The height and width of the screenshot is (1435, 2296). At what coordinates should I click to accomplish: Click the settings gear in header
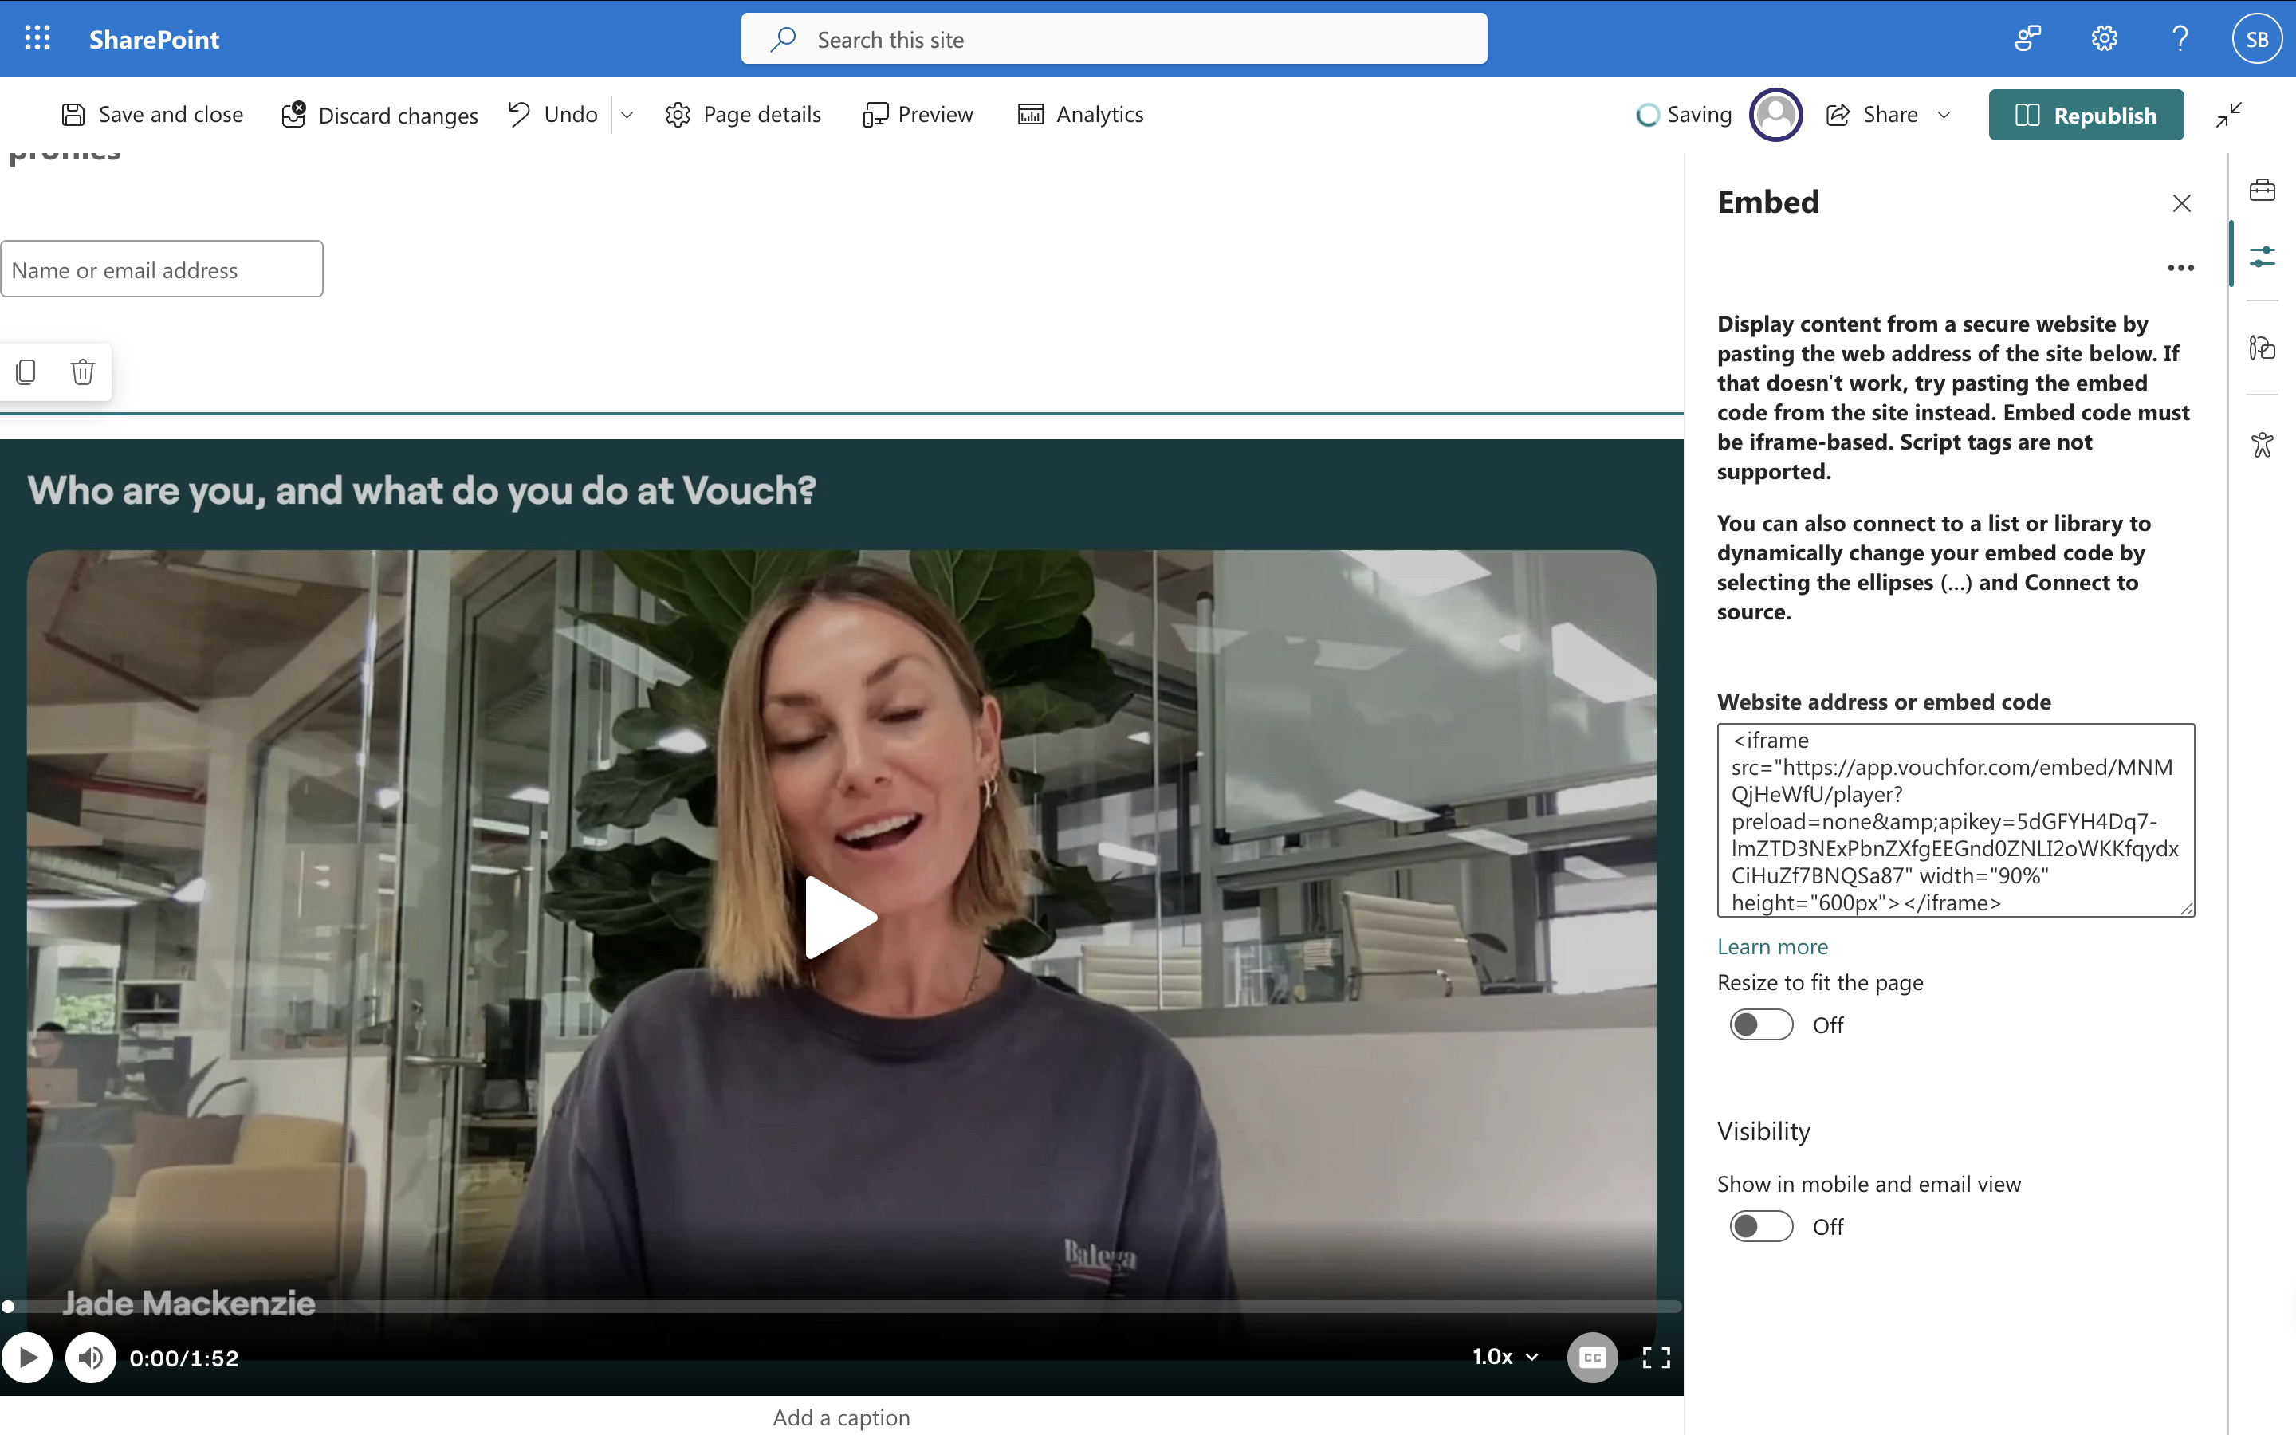pos(2103,39)
